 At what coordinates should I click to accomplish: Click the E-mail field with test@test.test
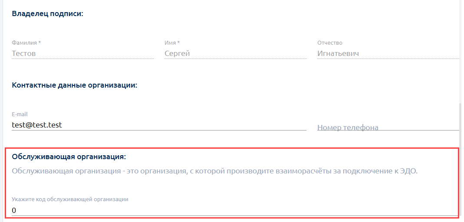pos(159,125)
